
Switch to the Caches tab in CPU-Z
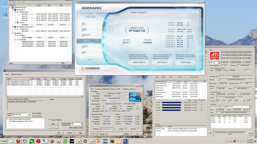pos(98,89)
